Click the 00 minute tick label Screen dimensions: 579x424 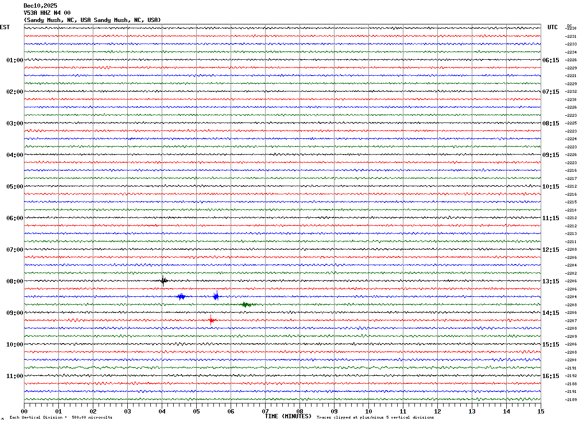24,411
